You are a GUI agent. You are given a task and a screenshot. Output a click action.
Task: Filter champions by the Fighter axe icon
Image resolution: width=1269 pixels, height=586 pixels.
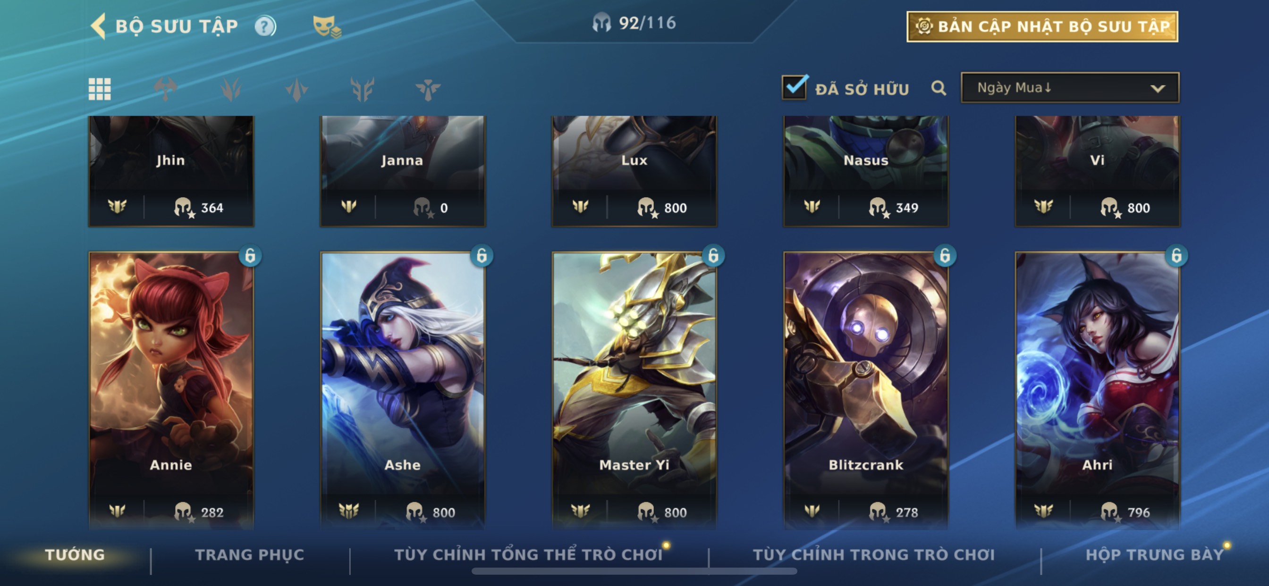(x=165, y=89)
